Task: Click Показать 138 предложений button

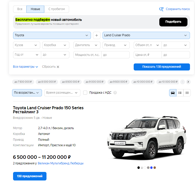Action: pos(162,67)
